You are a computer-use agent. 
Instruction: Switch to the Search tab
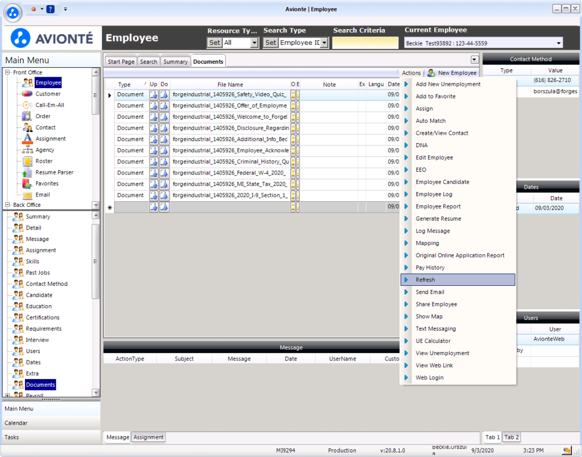pyautogui.click(x=148, y=61)
